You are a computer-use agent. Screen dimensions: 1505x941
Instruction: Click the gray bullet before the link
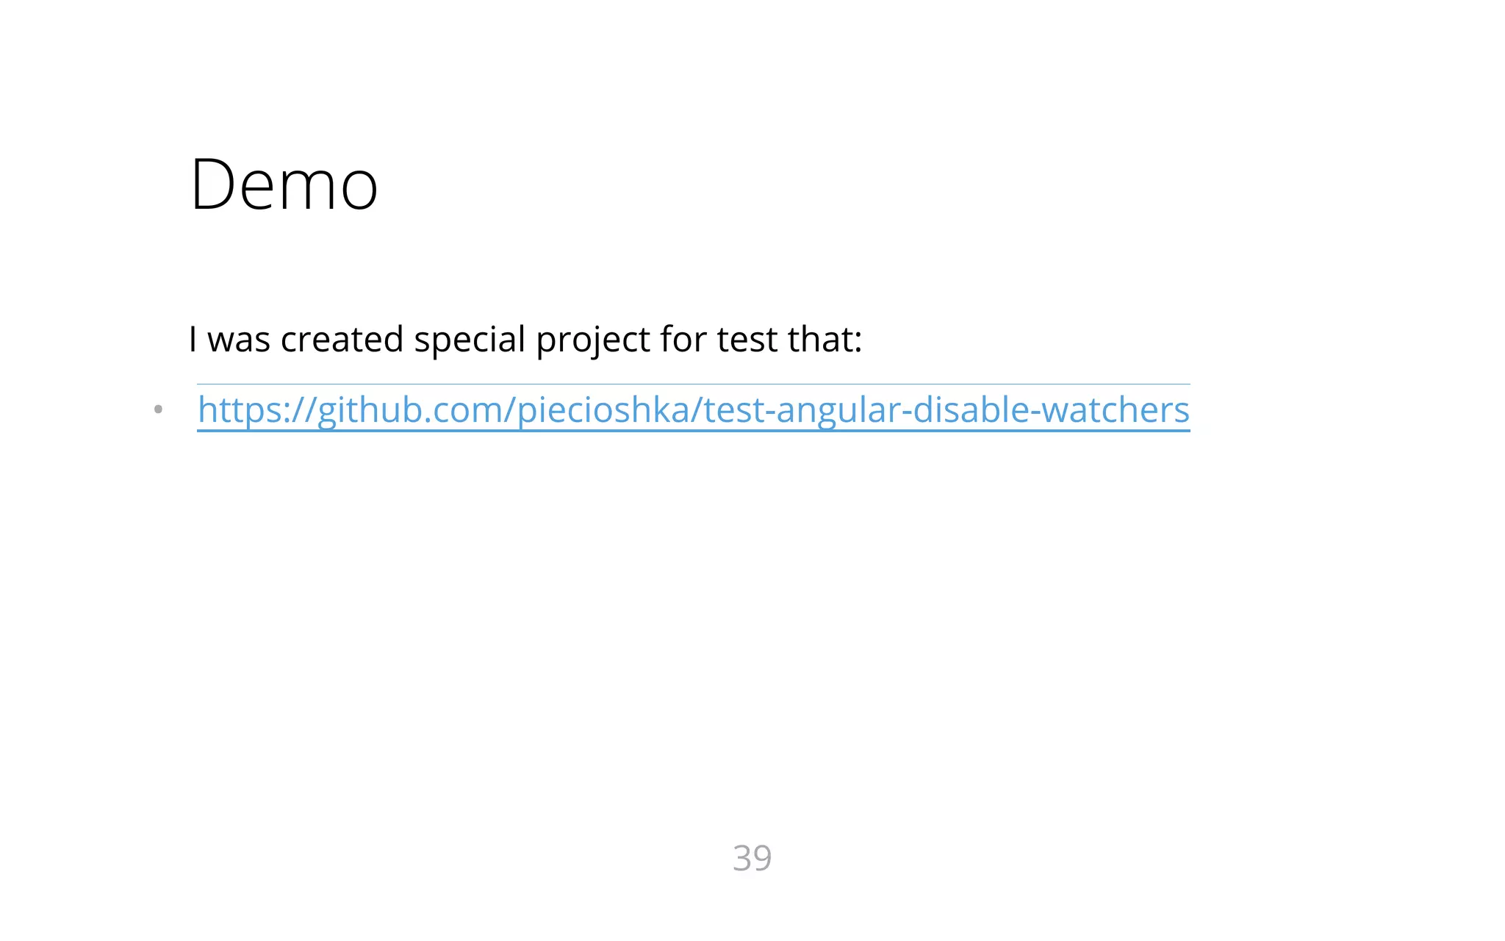[x=158, y=409]
